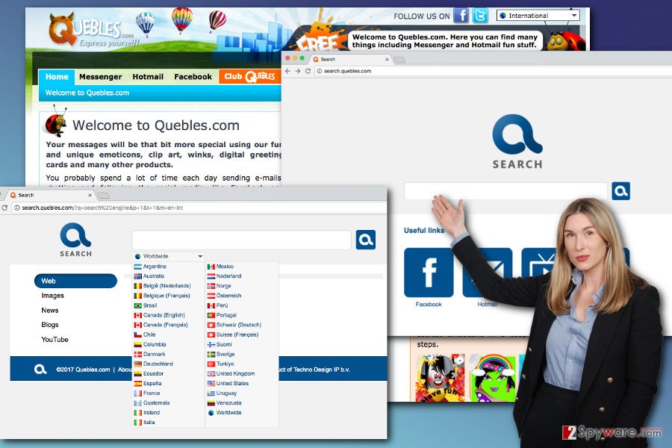This screenshot has width=672, height=448.
Task: Choose Argentina from region list
Action: click(x=150, y=267)
